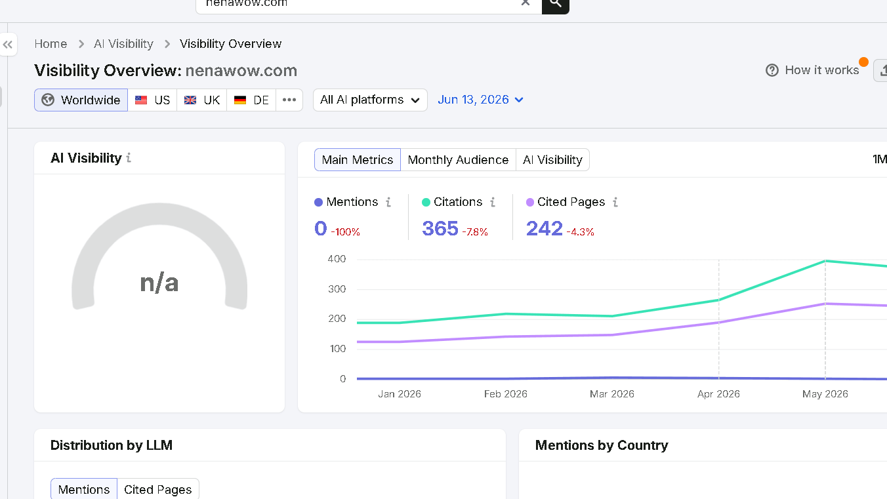Toggle the Citations series legend
Image resolution: width=887 pixels, height=499 pixels.
click(452, 202)
